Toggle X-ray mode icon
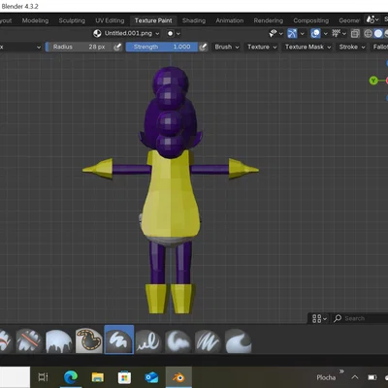The width and height of the screenshot is (388, 388). tap(355, 33)
